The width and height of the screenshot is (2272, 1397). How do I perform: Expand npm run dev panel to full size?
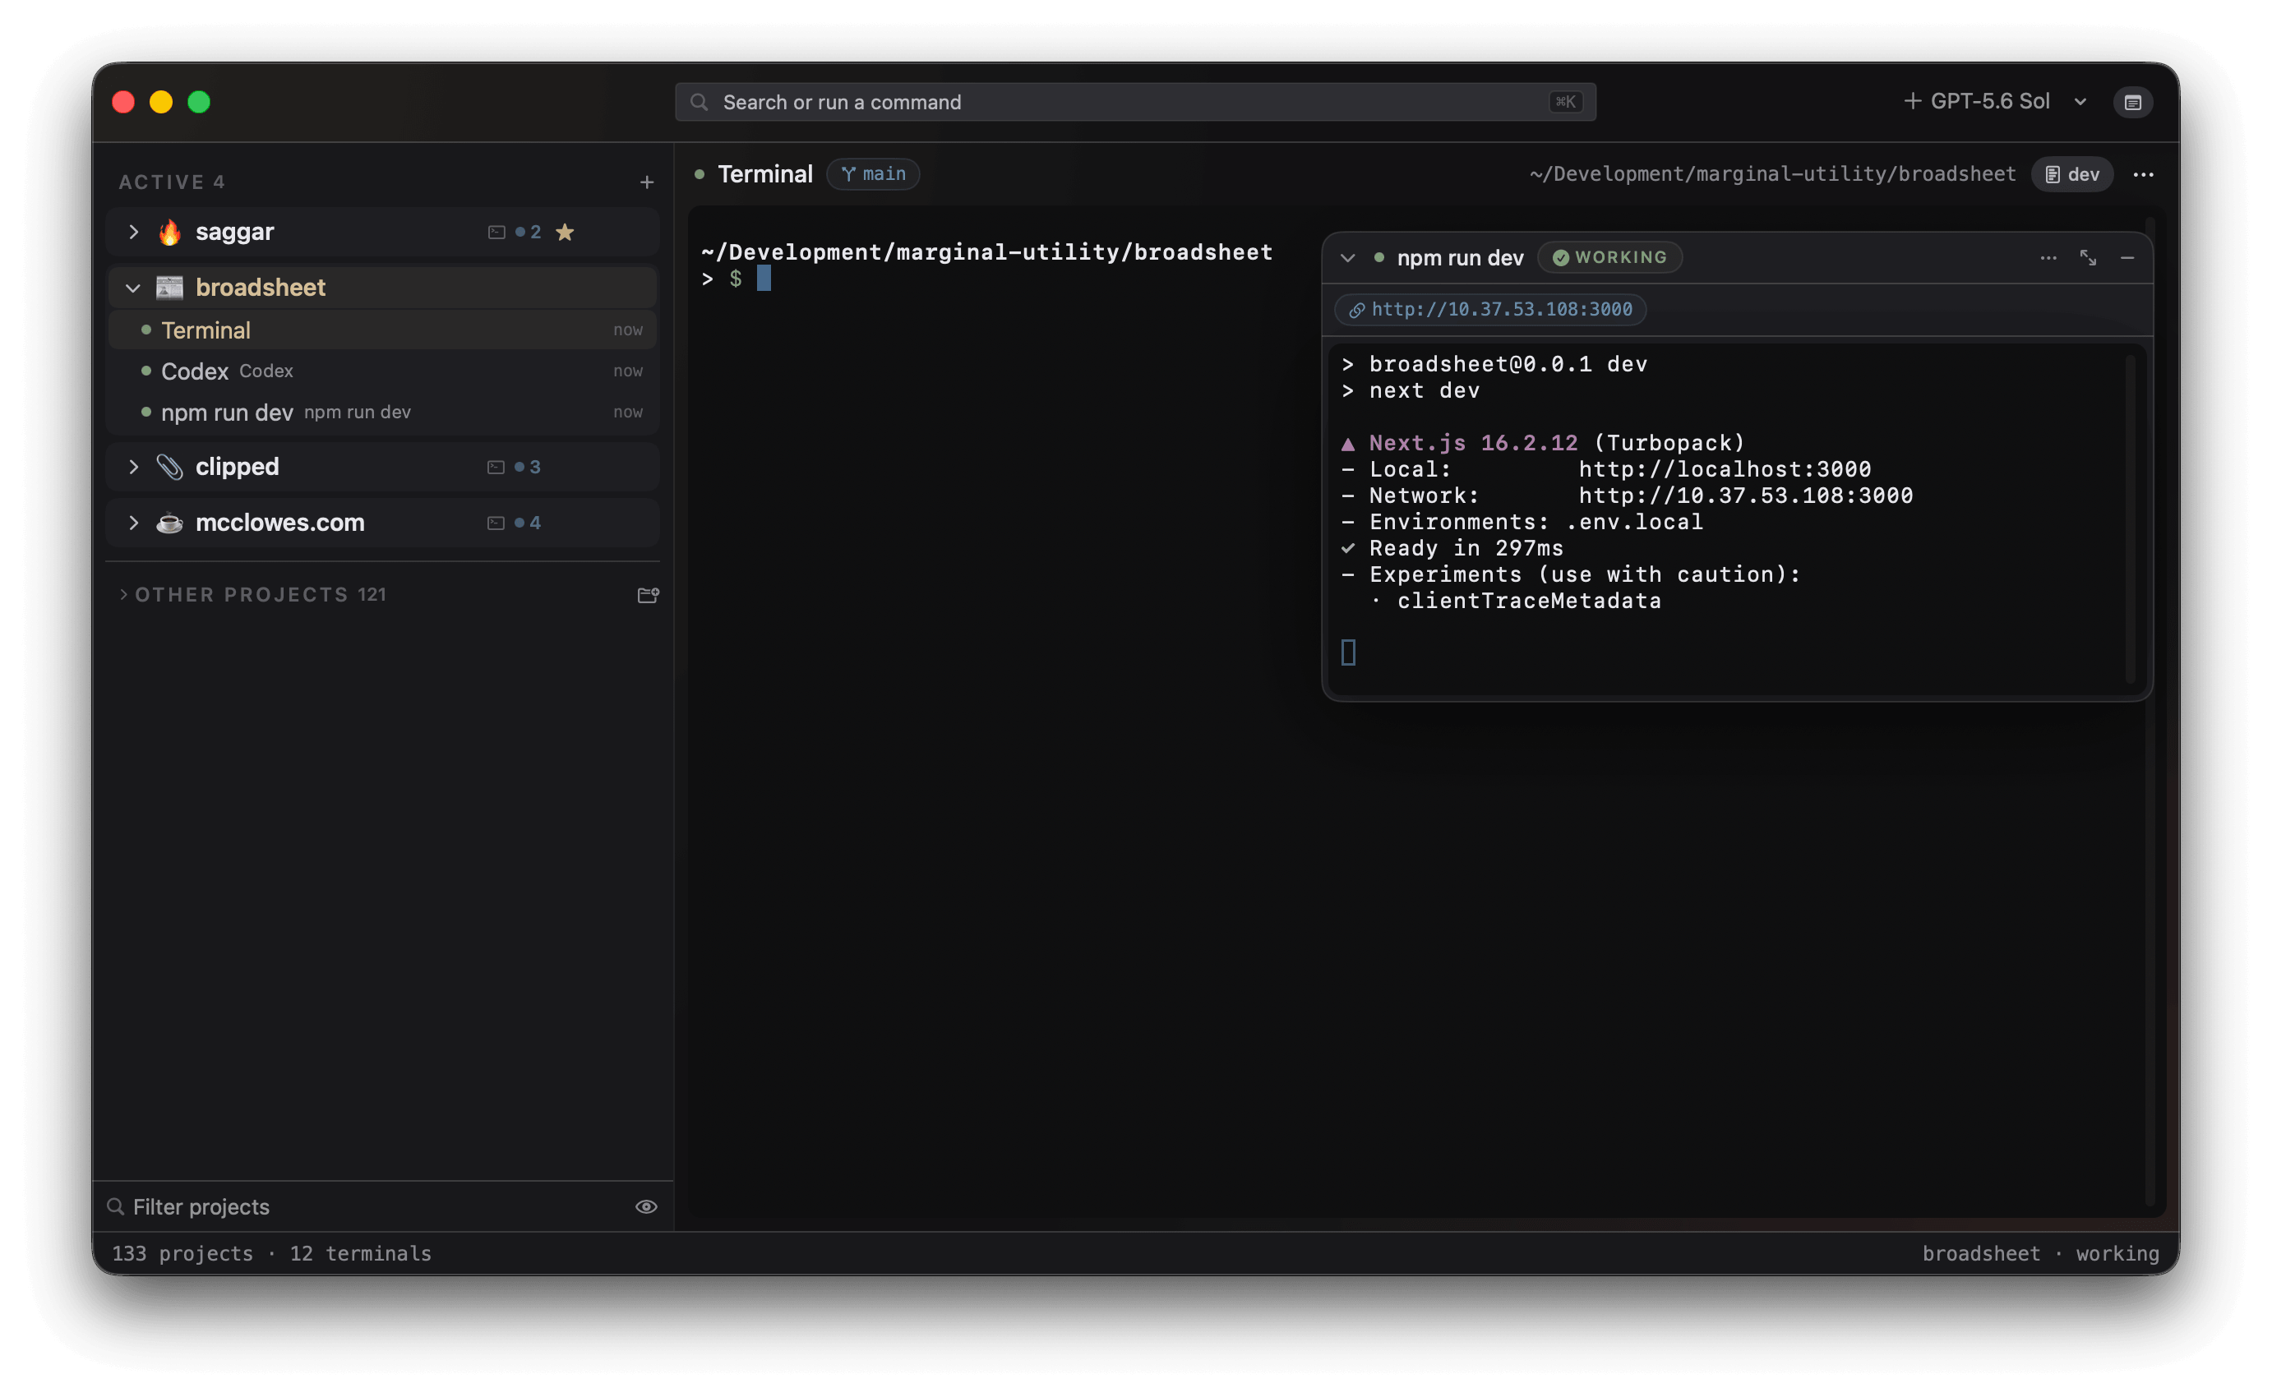tap(2087, 258)
